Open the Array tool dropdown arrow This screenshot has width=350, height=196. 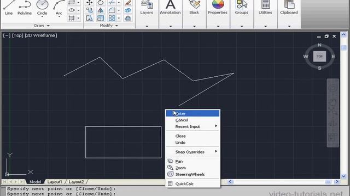click(x=119, y=18)
